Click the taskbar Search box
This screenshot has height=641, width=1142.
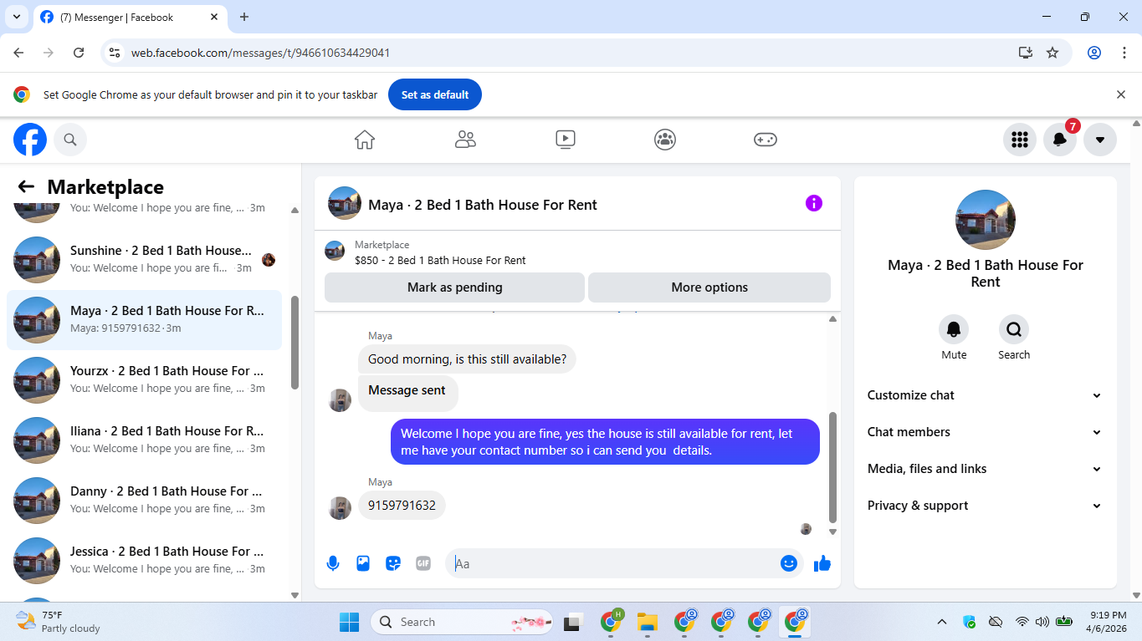pyautogui.click(x=462, y=622)
